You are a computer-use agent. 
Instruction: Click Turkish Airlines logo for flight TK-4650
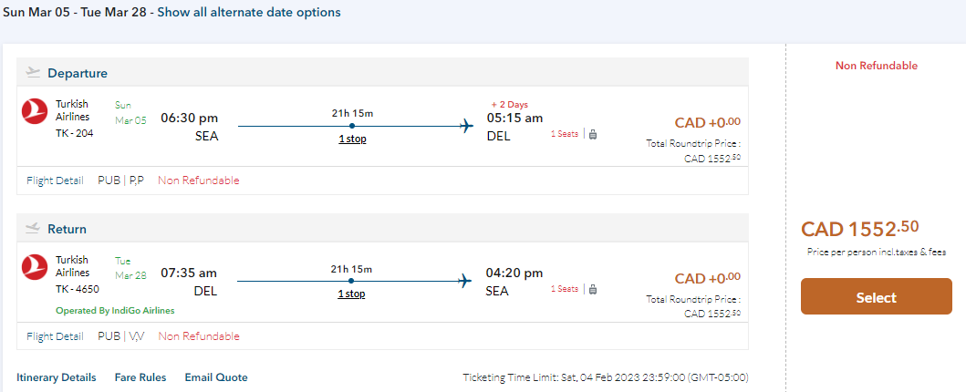(x=35, y=268)
